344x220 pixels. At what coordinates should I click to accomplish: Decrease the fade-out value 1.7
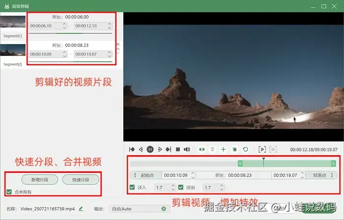tap(222, 190)
